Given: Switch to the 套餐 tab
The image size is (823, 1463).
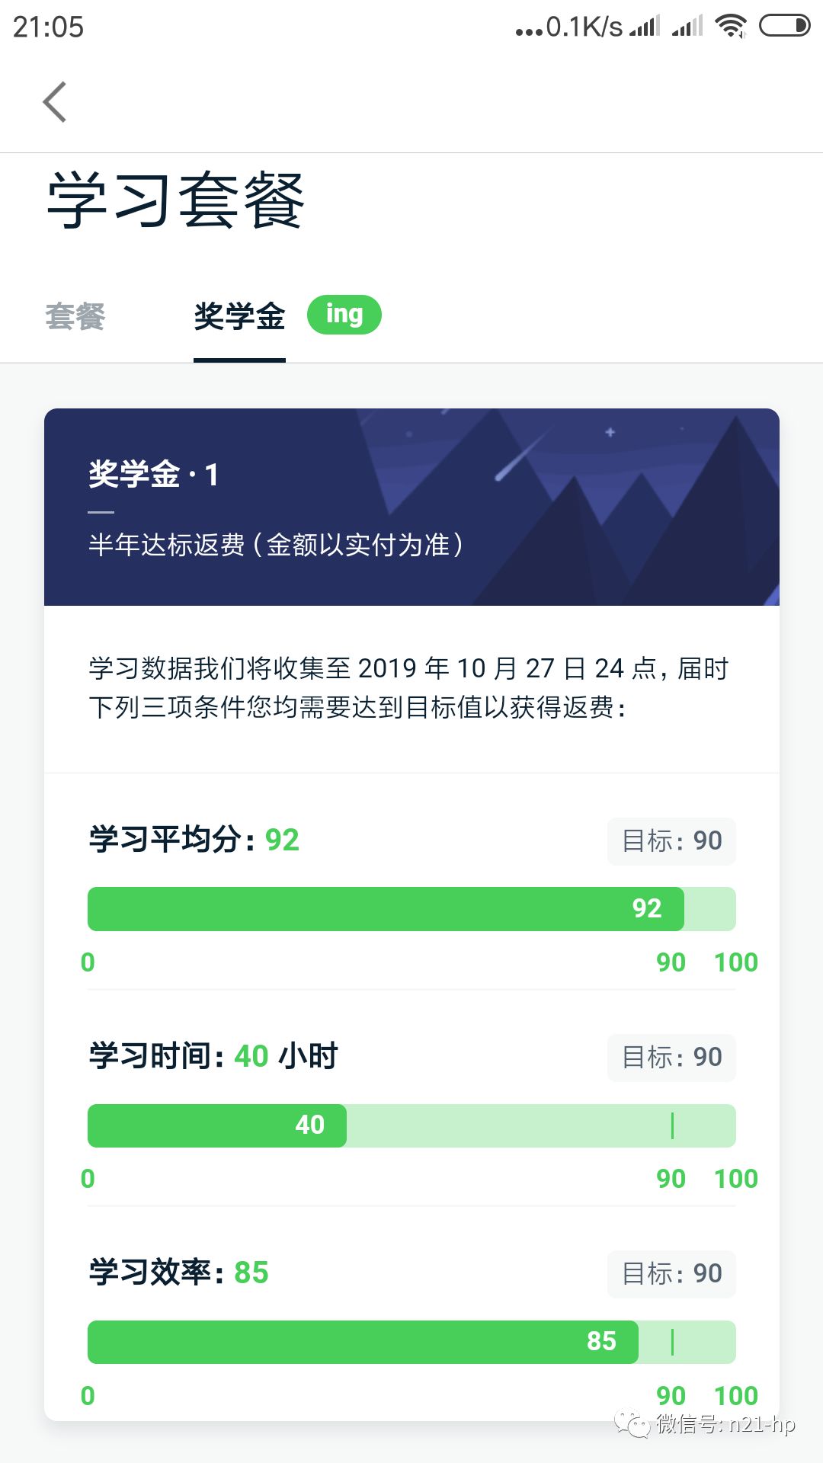Looking at the screenshot, I should pyautogui.click(x=75, y=316).
